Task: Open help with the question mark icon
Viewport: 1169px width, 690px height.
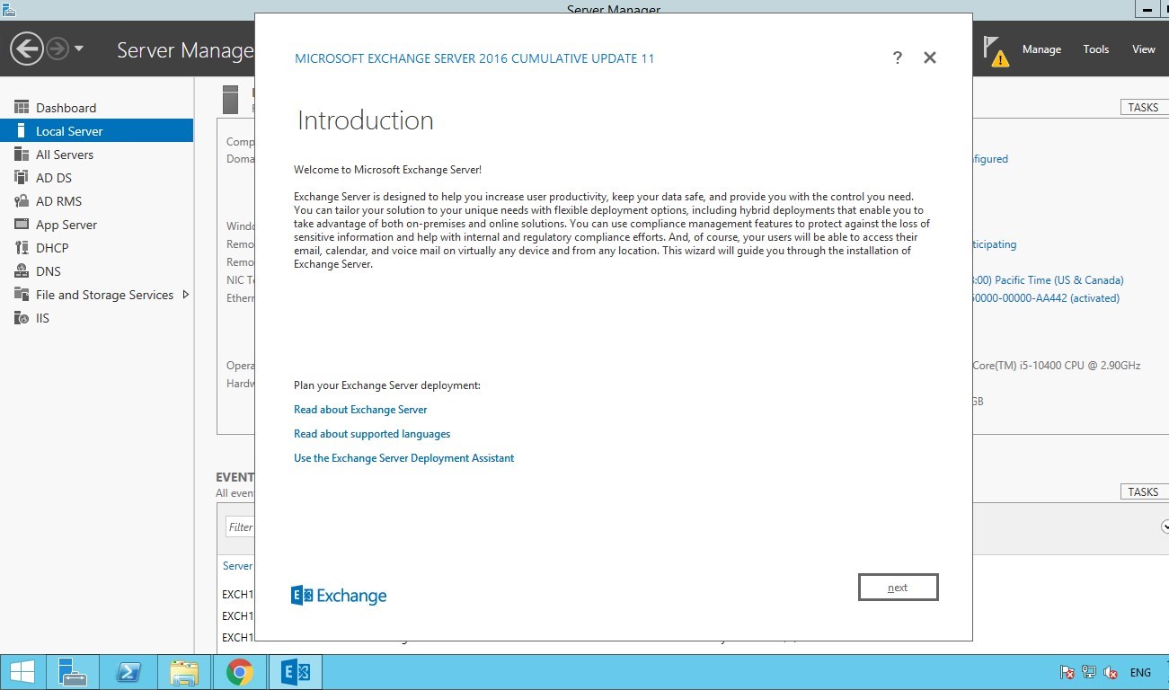Action: coord(897,57)
